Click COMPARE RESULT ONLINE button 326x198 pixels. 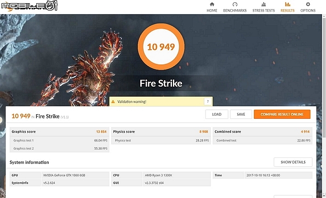coord(282,114)
